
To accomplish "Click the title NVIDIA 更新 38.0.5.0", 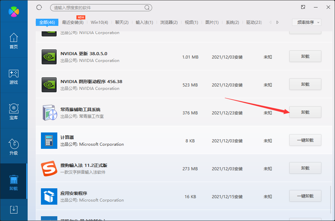I will [84, 53].
